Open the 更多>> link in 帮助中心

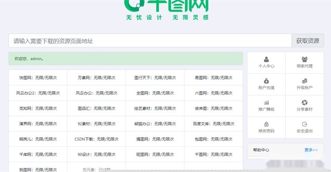click(311, 150)
